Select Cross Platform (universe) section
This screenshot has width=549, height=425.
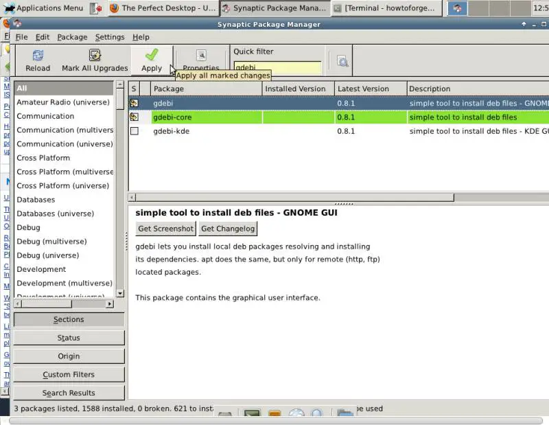(x=64, y=185)
